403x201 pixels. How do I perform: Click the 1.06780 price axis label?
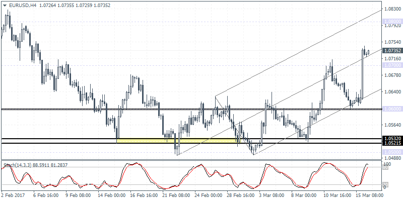392,75
